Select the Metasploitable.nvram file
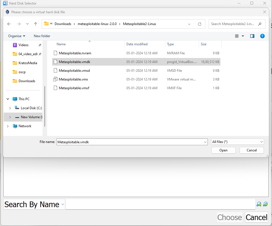Image resolution: width=272 pixels, height=226 pixels. point(136,53)
